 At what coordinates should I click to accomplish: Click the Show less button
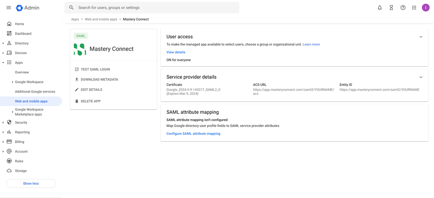[x=31, y=184]
